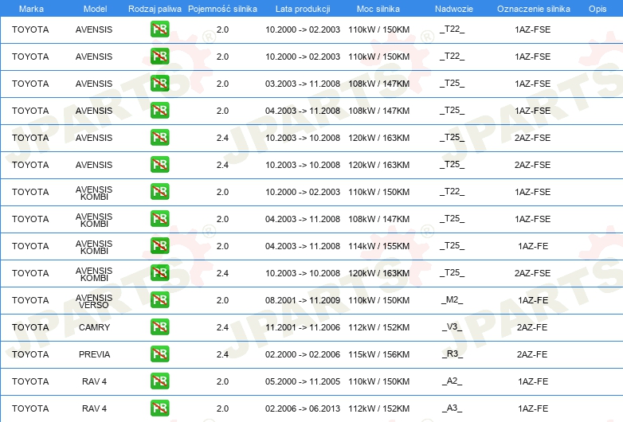Select the Nadwozie column header
Image resolution: width=623 pixels, height=422 pixels.
point(454,9)
